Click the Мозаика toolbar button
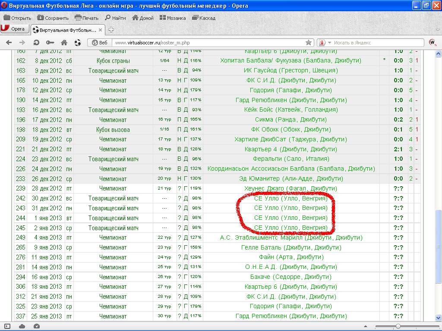Viewport: 442px width, 331px height. (173, 18)
